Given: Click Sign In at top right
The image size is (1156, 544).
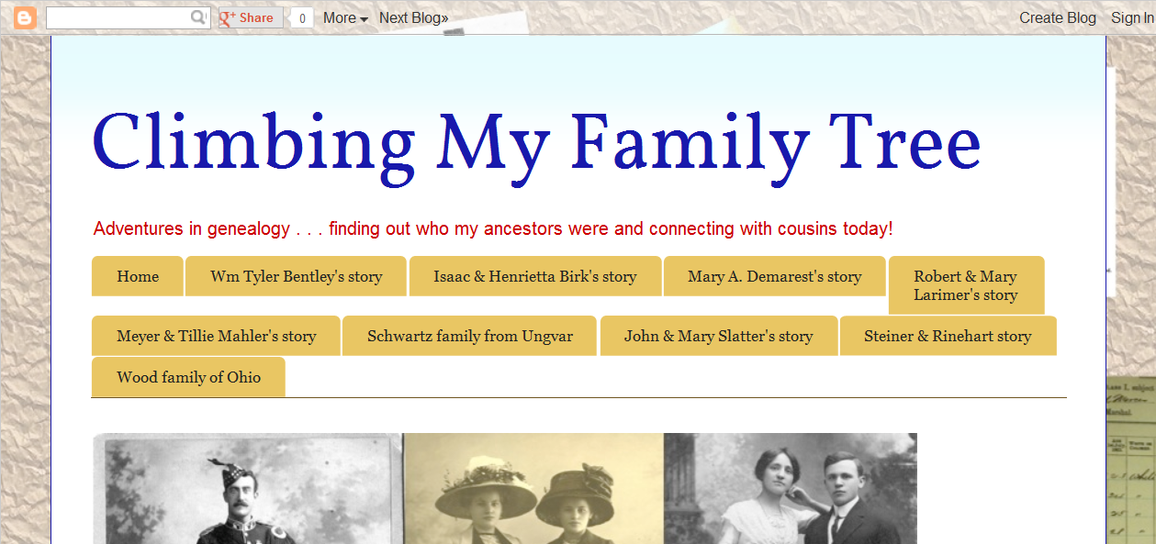Looking at the screenshot, I should click(x=1132, y=17).
